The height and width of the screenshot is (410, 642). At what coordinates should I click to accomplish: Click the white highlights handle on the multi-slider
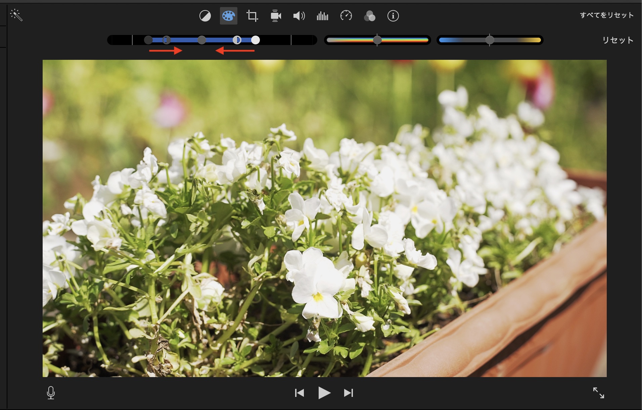coord(256,40)
